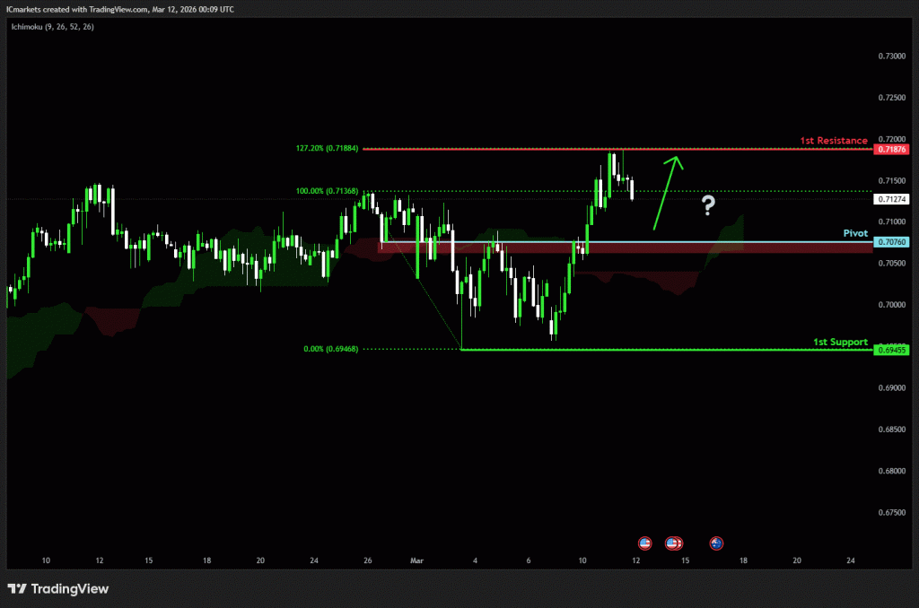This screenshot has height=608, width=919.
Task: Click 0.73000 on the price axis
Action: (891, 56)
